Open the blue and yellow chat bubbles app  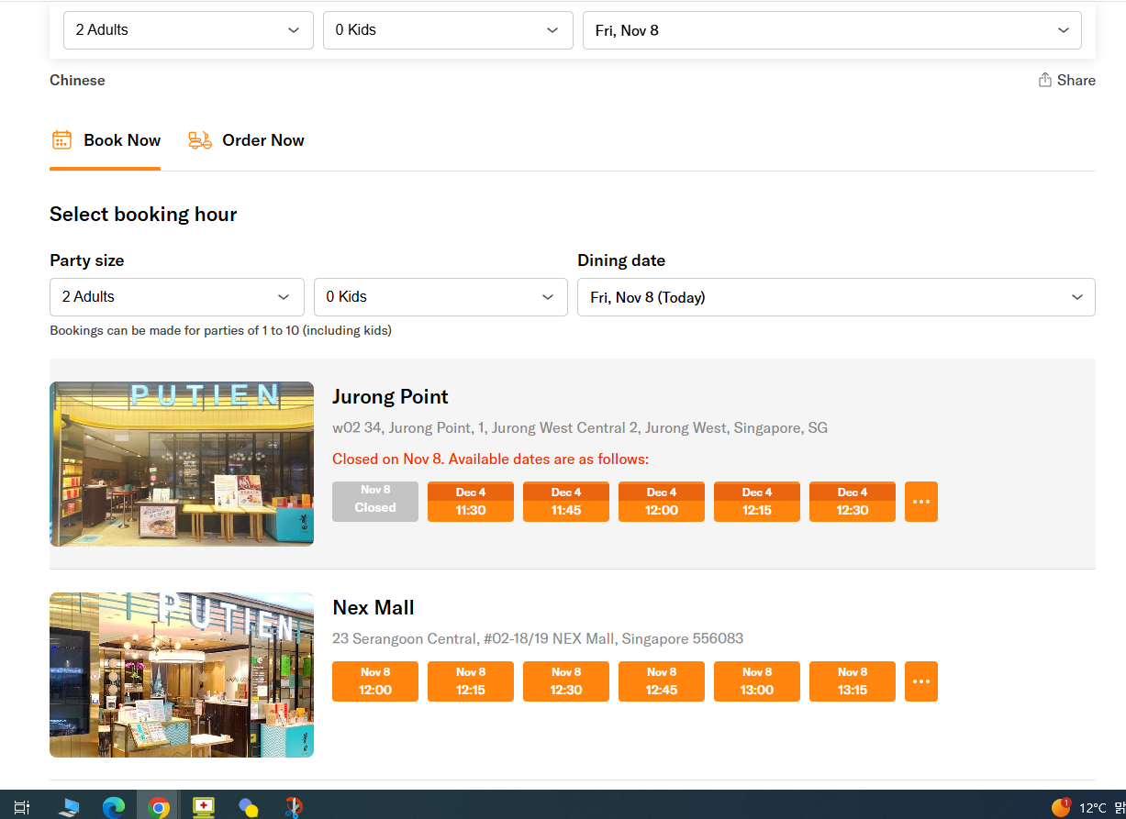coord(249,808)
